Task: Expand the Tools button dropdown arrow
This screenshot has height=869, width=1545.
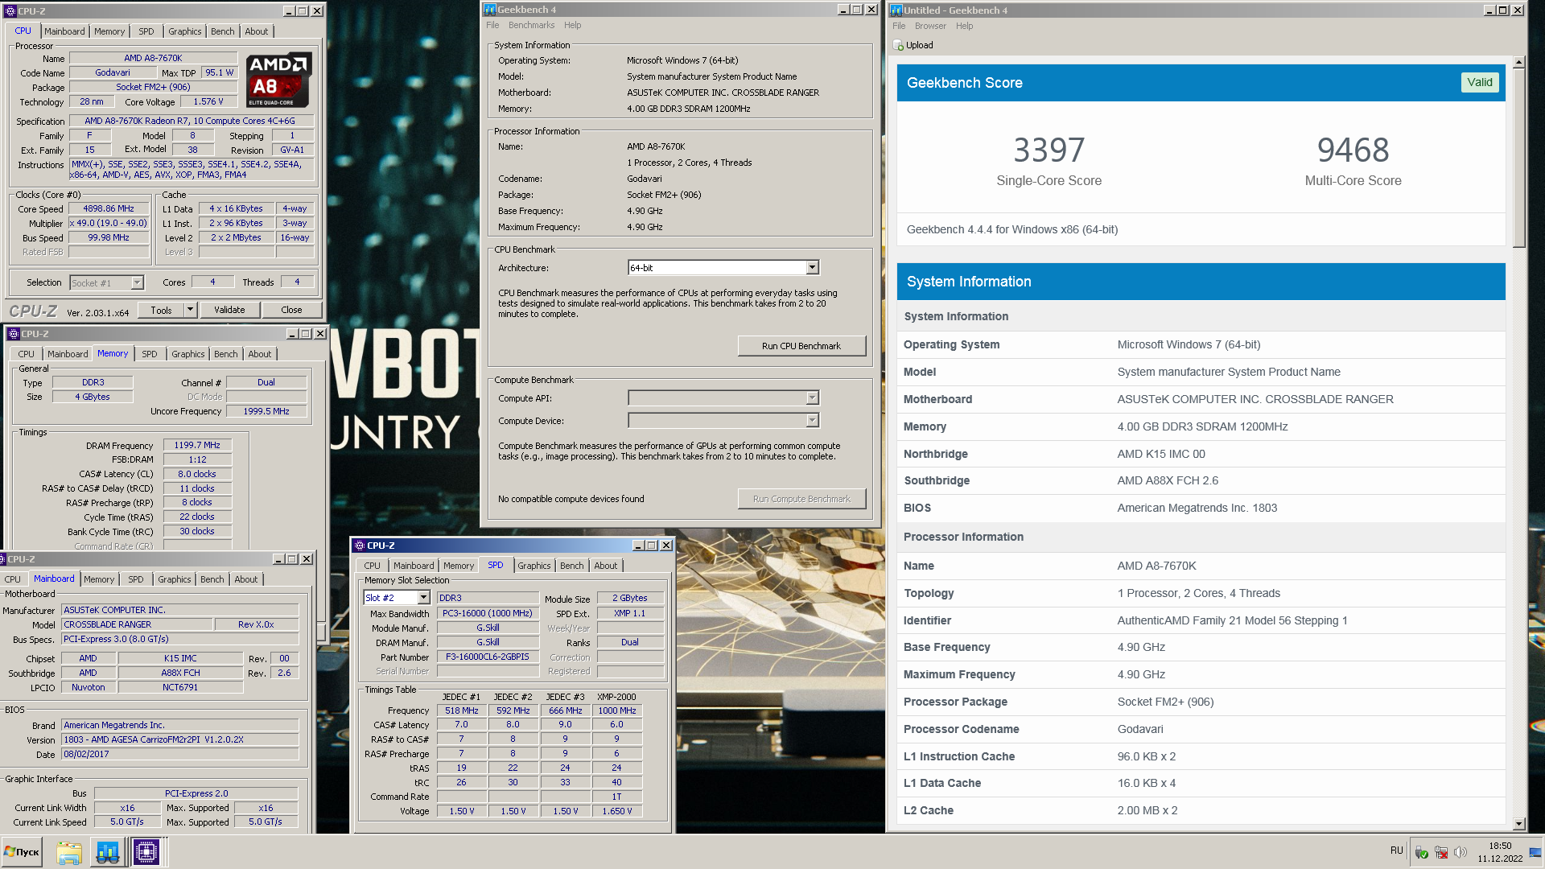Action: point(190,310)
